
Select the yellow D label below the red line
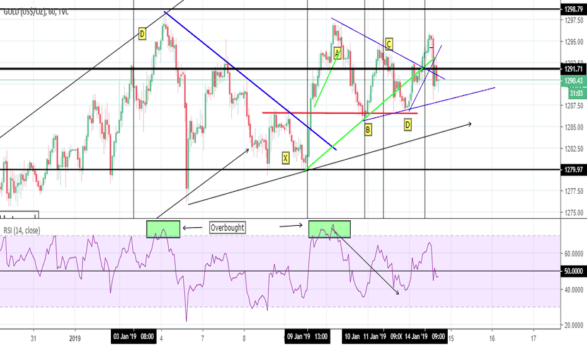pos(407,125)
